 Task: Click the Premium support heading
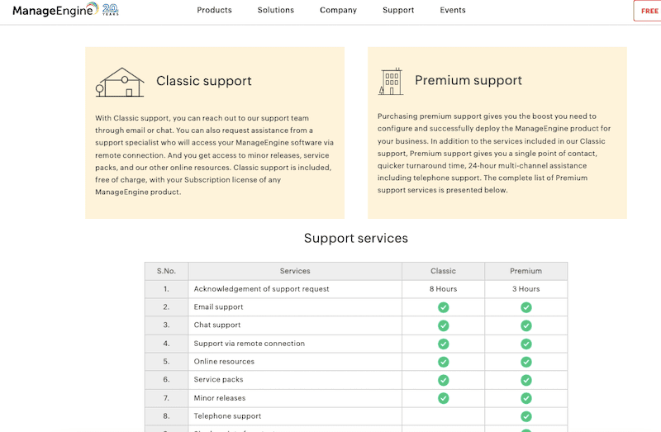pos(468,80)
